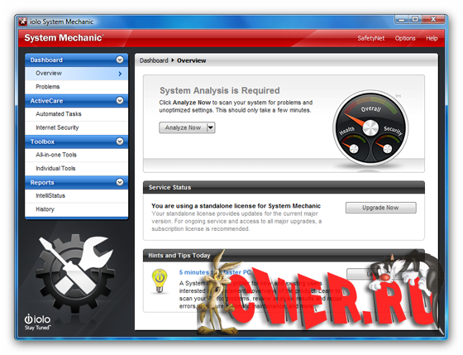Viewport: 463px width, 355px height.
Task: Collapse the Reports section chevron
Action: pos(120,182)
